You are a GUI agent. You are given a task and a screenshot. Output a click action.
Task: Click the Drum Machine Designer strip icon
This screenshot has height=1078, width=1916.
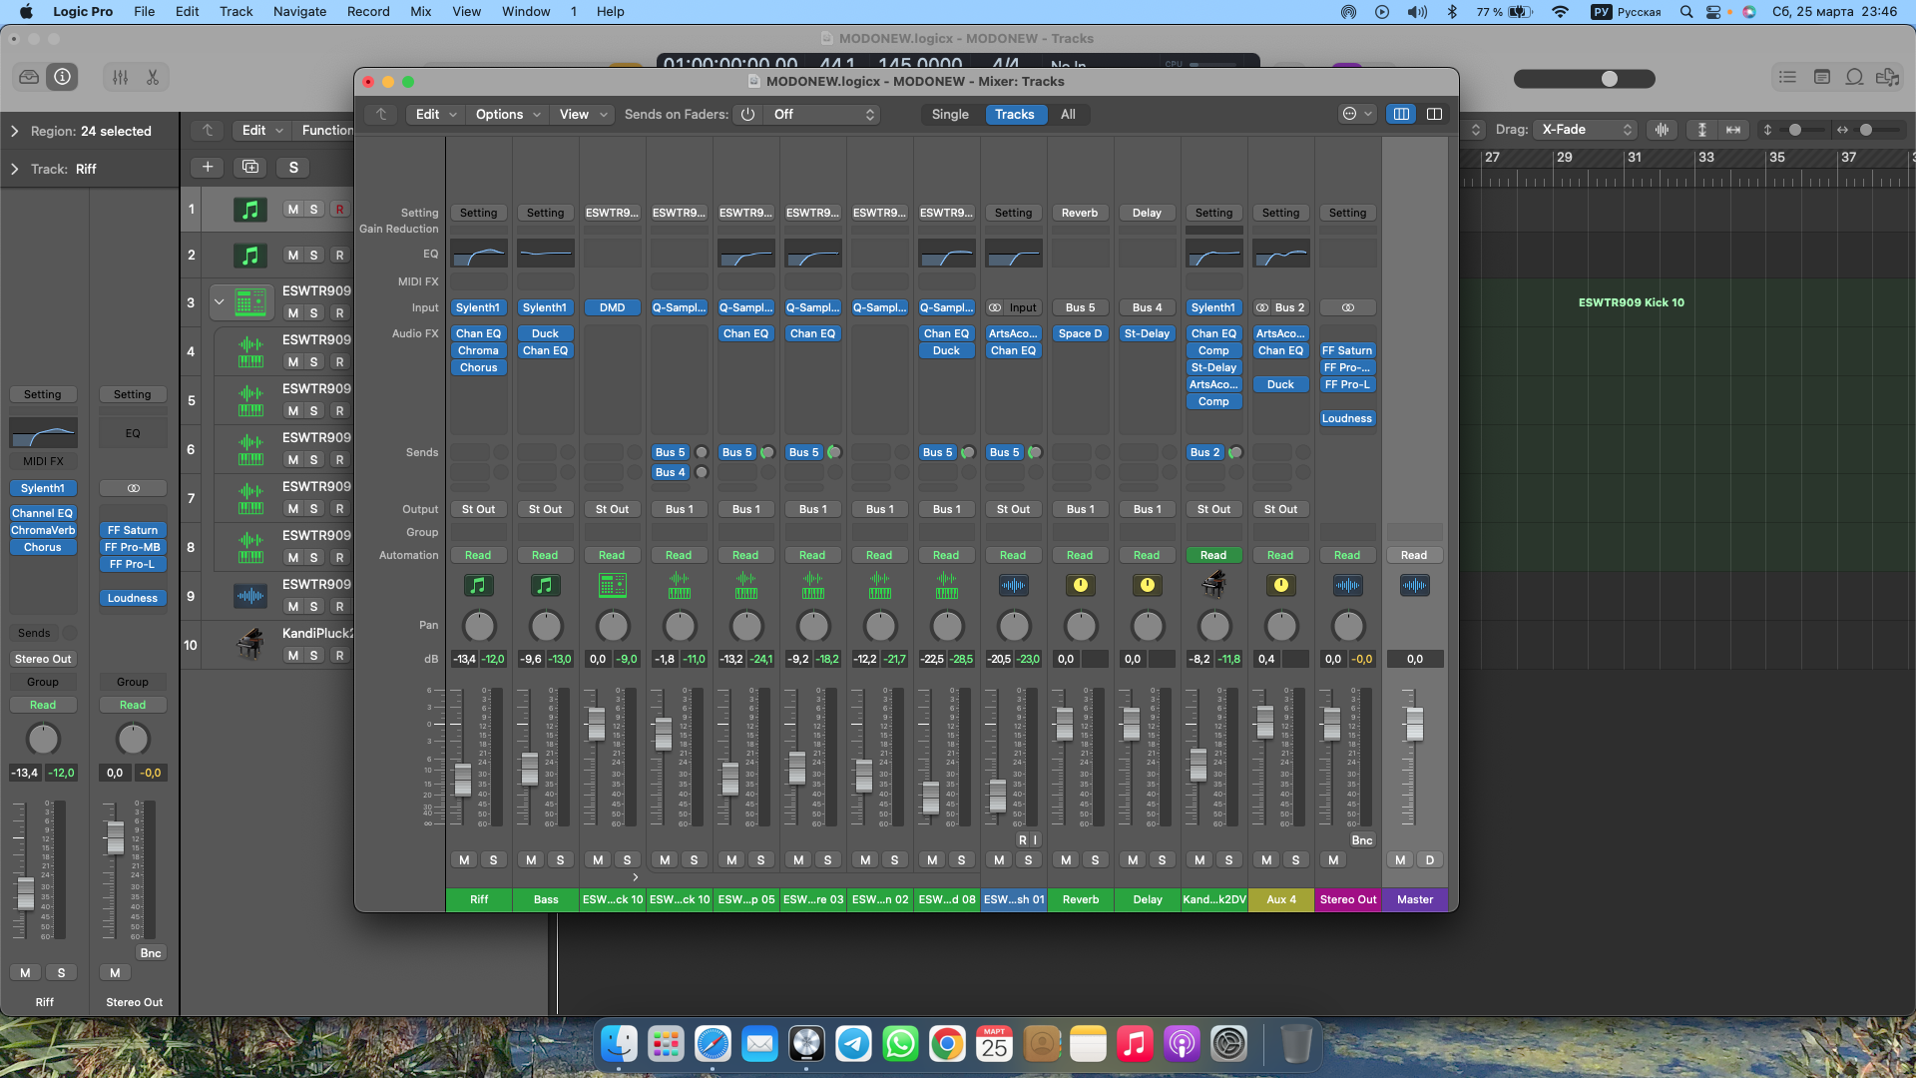click(612, 586)
